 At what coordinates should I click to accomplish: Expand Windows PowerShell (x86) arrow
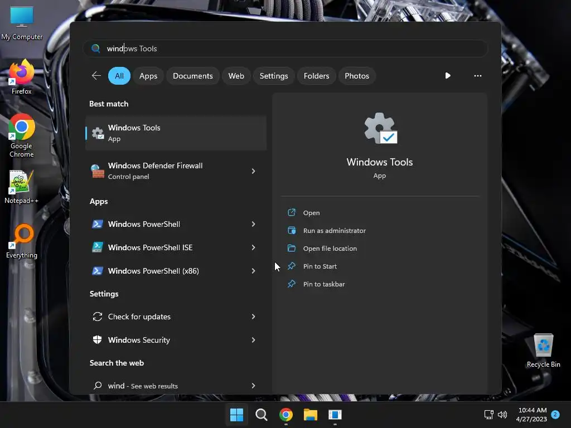[254, 271]
